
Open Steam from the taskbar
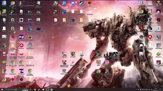(x=39, y=89)
